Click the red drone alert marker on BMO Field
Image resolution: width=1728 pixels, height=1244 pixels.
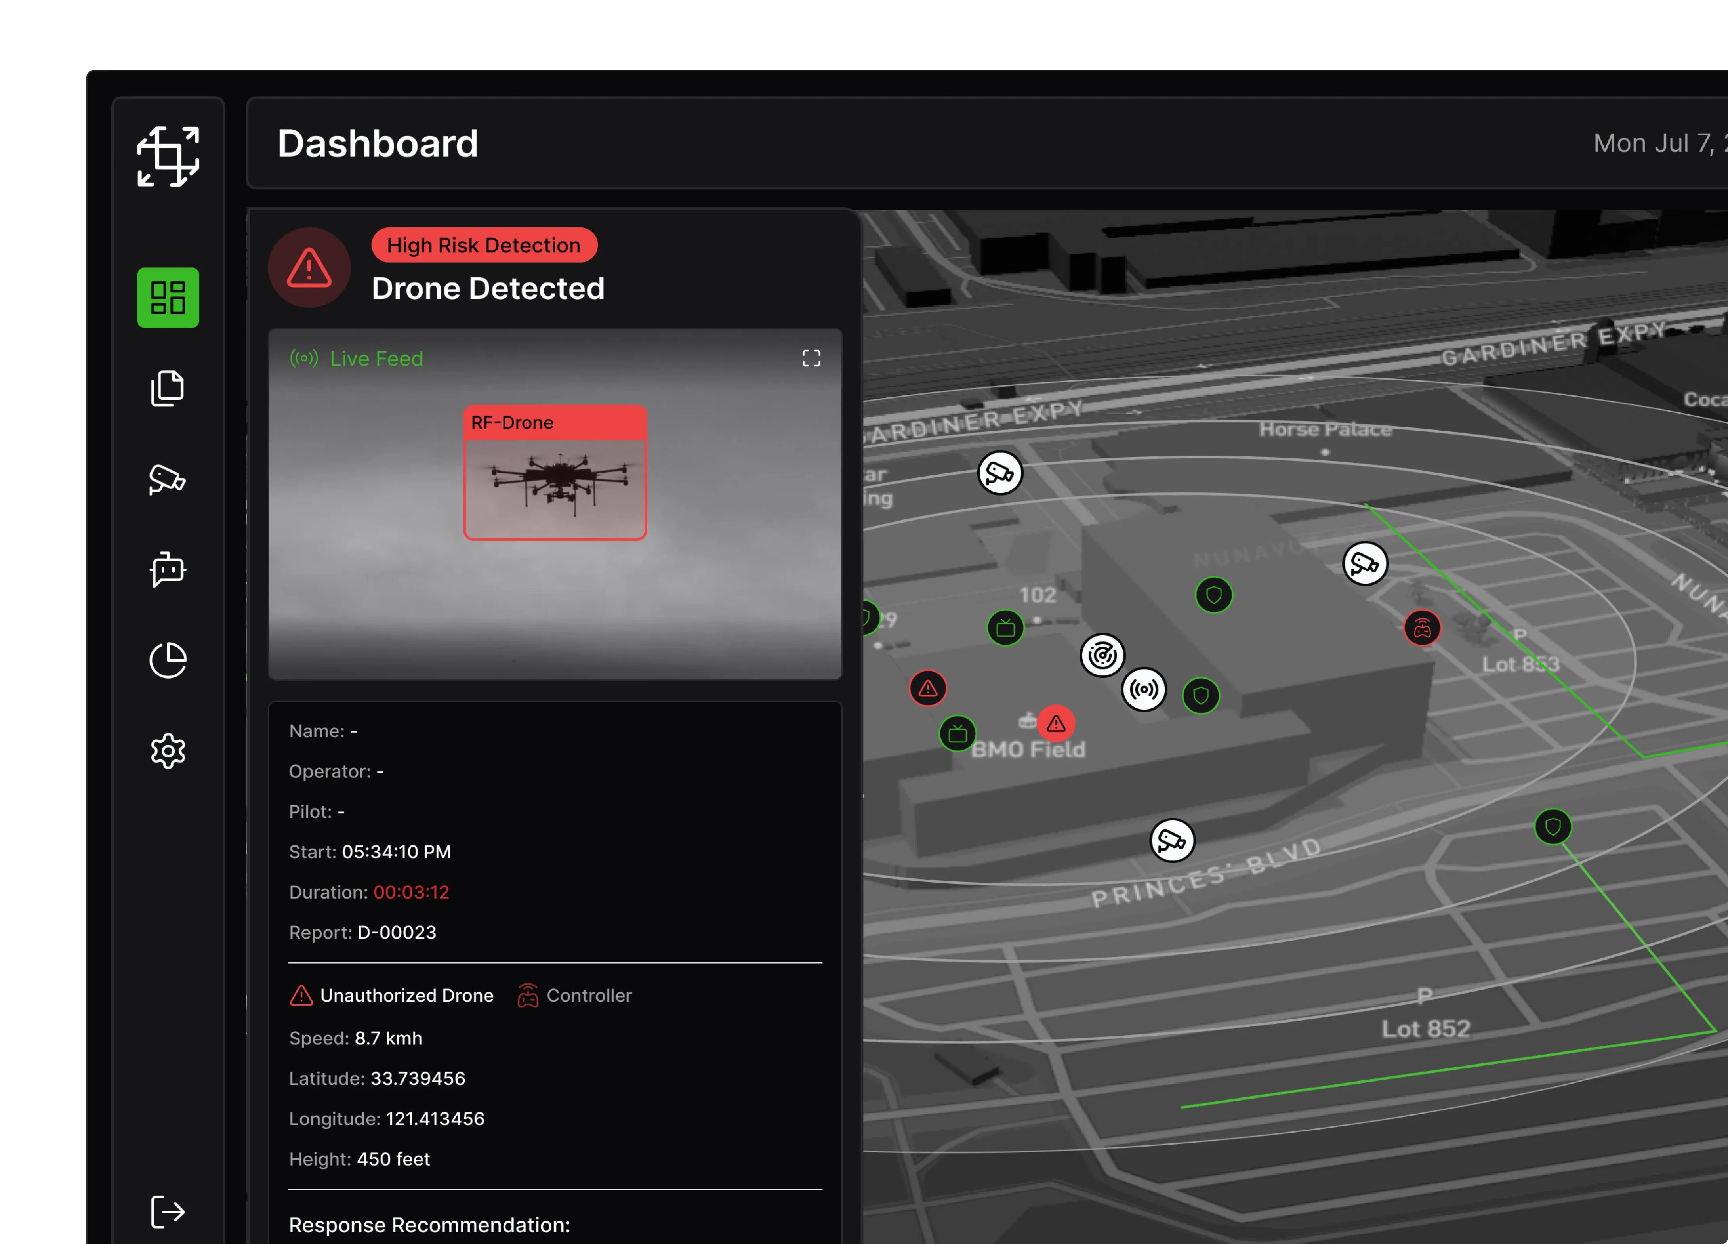(x=1055, y=723)
